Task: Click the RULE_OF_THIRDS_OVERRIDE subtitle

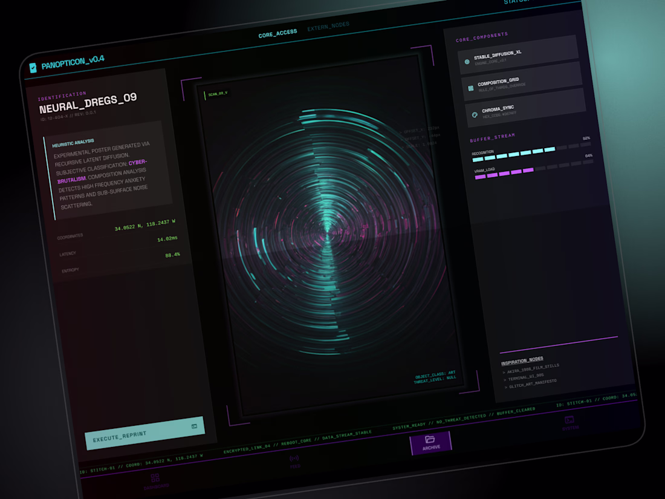Action: tap(502, 88)
